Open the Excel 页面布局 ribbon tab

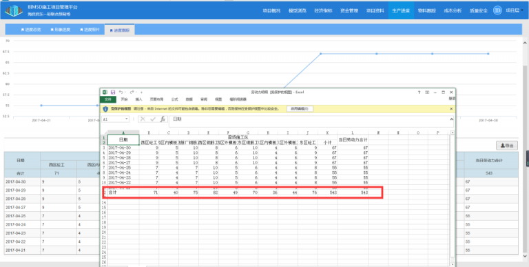156,99
